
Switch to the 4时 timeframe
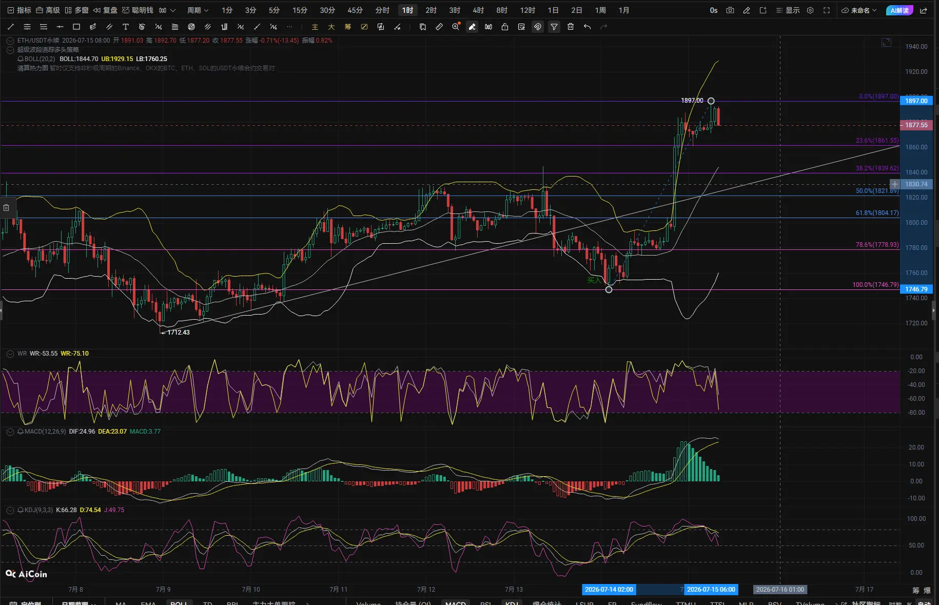click(478, 10)
